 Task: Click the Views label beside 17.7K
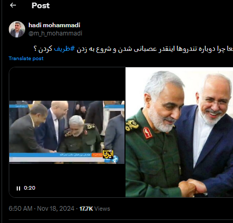click(102, 209)
